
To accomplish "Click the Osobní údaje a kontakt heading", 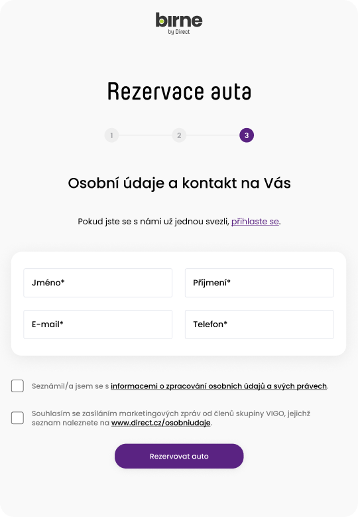I will 179,183.
